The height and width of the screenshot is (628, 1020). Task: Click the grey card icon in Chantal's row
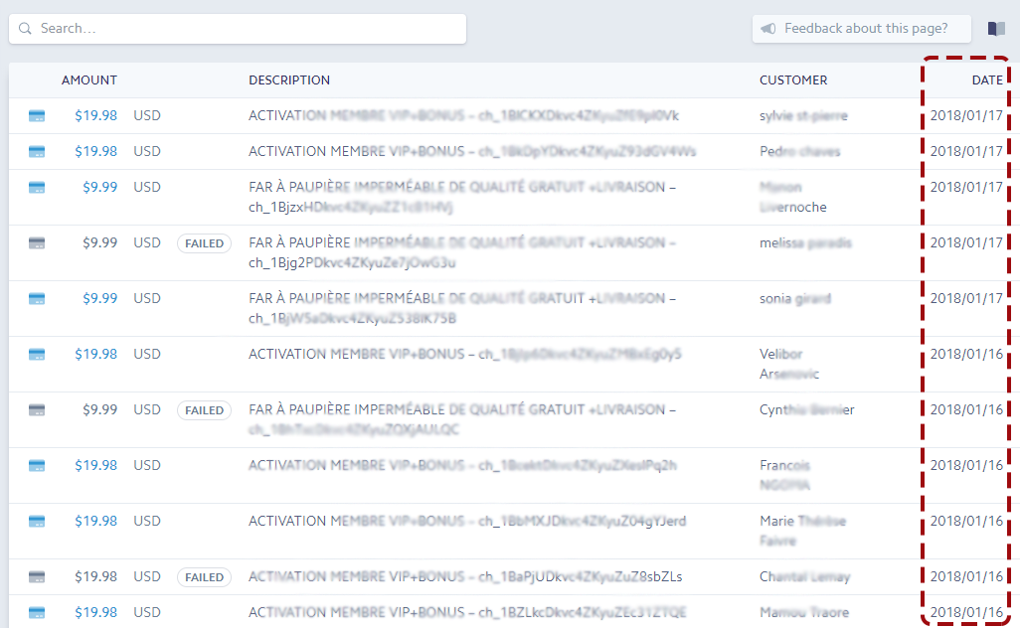pos(37,576)
